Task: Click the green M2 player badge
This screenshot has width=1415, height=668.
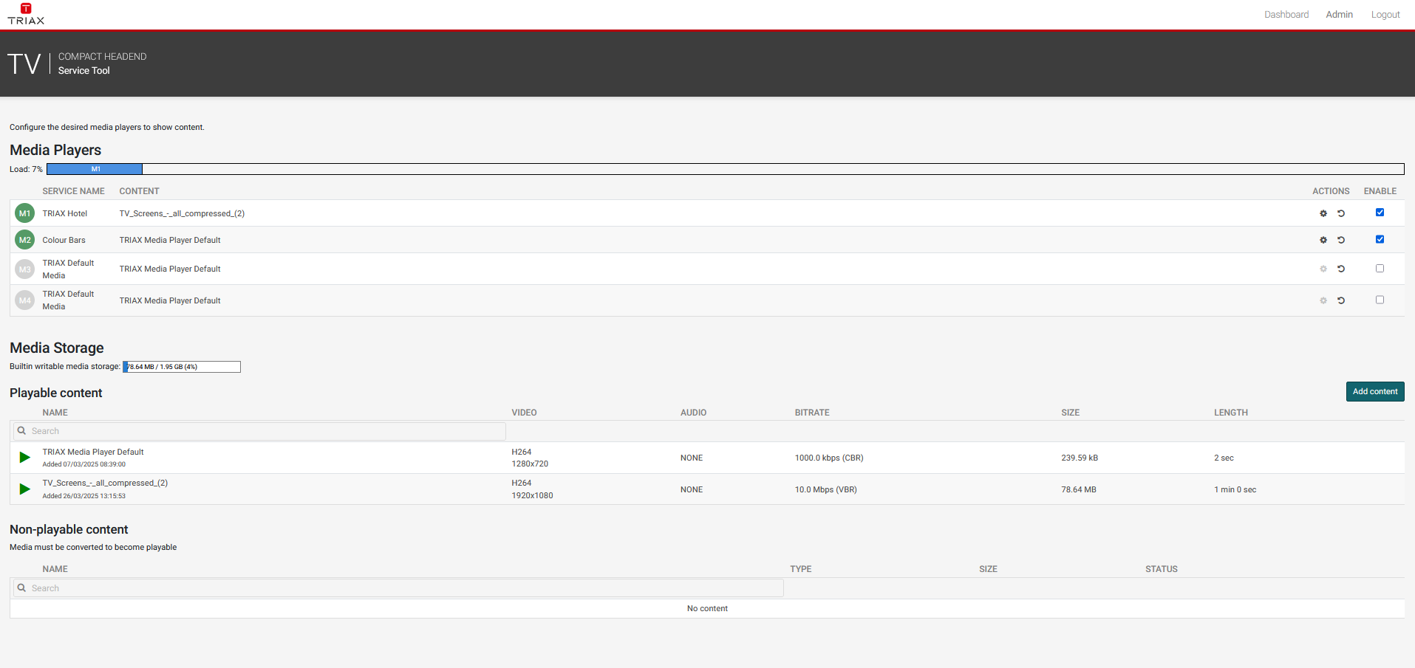Action: pos(25,240)
